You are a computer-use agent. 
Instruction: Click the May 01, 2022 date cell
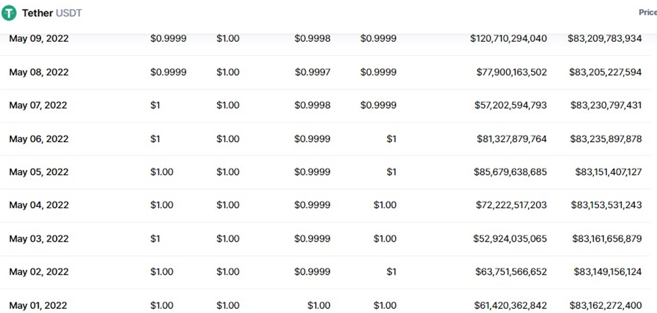click(x=38, y=306)
